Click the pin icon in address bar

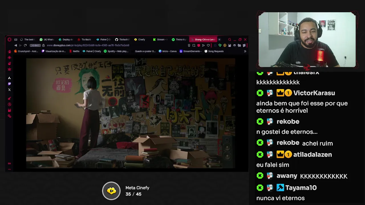(x=189, y=45)
